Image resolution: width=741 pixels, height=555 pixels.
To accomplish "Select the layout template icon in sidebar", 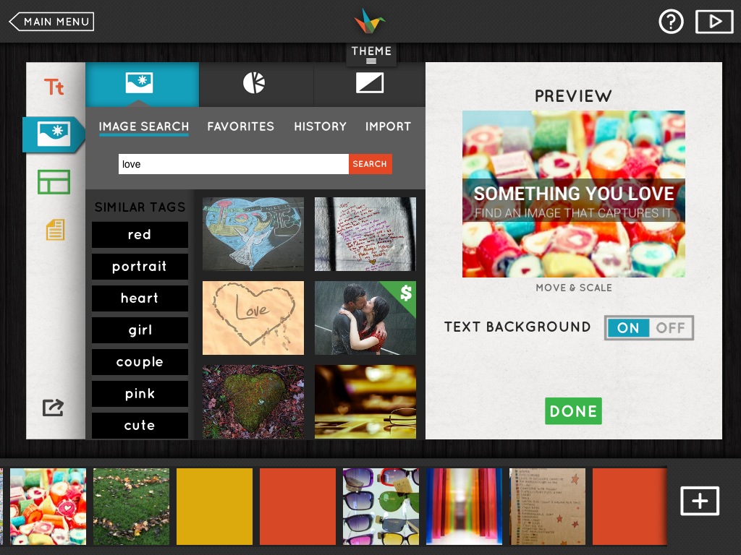I will [x=54, y=181].
